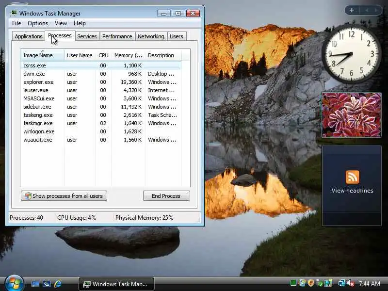Click the Task Sche... description cell
The width and height of the screenshot is (388, 291).
pyautogui.click(x=162, y=115)
